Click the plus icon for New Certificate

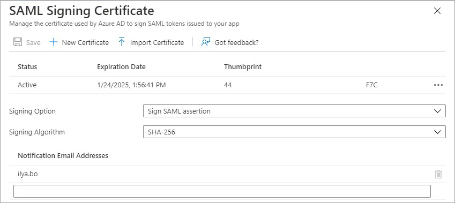54,42
